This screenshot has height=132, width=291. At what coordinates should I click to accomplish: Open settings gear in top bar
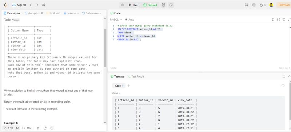click(x=254, y=5)
